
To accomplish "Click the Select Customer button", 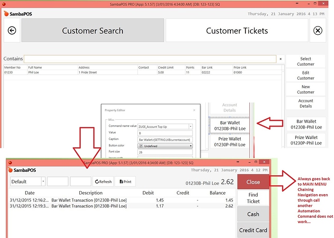I will click(305, 61).
